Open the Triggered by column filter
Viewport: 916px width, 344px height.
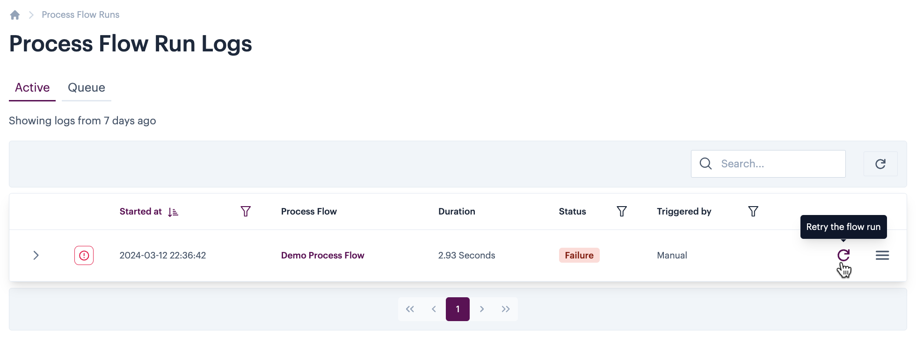point(753,212)
